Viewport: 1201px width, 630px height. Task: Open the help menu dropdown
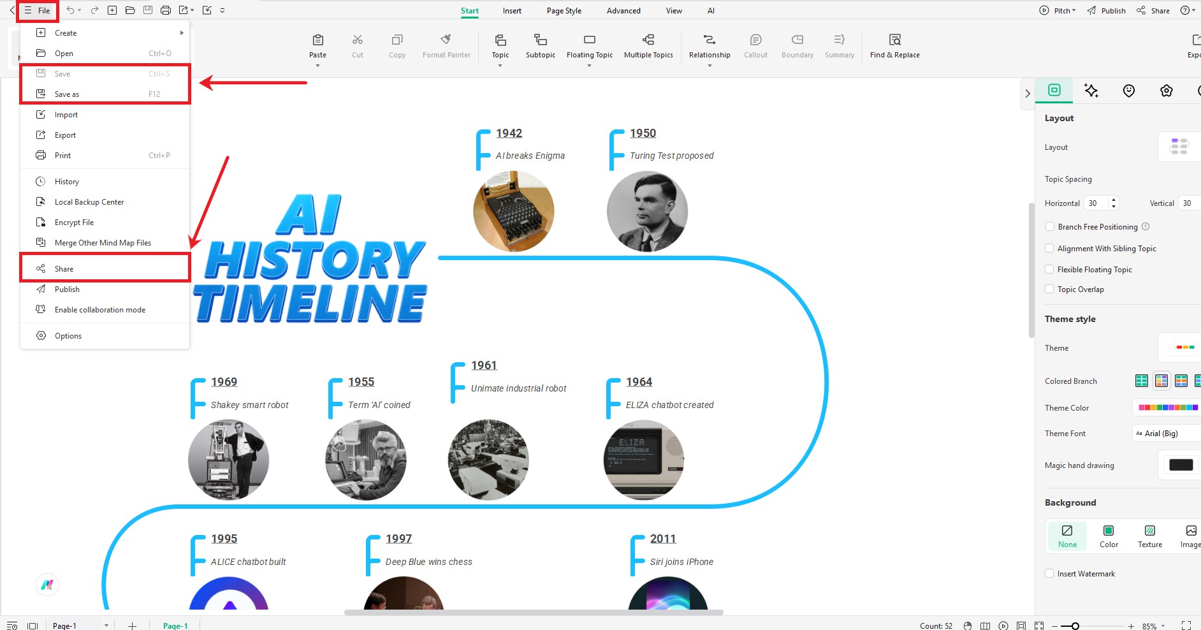click(x=1188, y=10)
